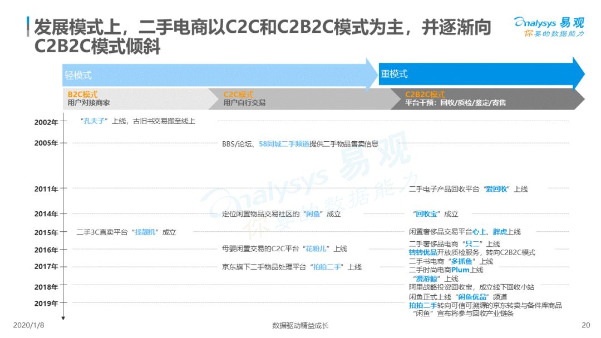This screenshot has width=601, height=338.
Task: Click the 2018年 timeline marker
Action: [46, 287]
